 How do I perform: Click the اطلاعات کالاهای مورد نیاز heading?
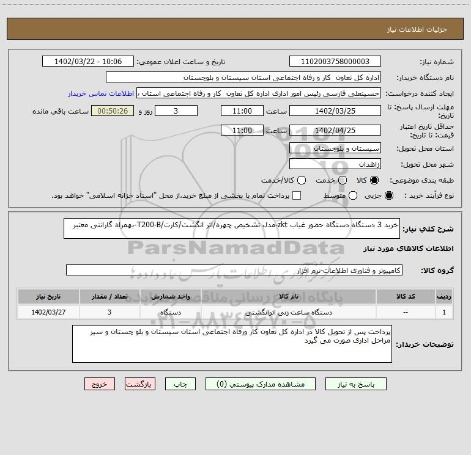click(x=409, y=249)
